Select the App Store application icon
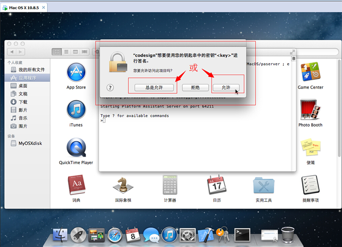The width and height of the screenshot is (342, 247). tap(76, 72)
